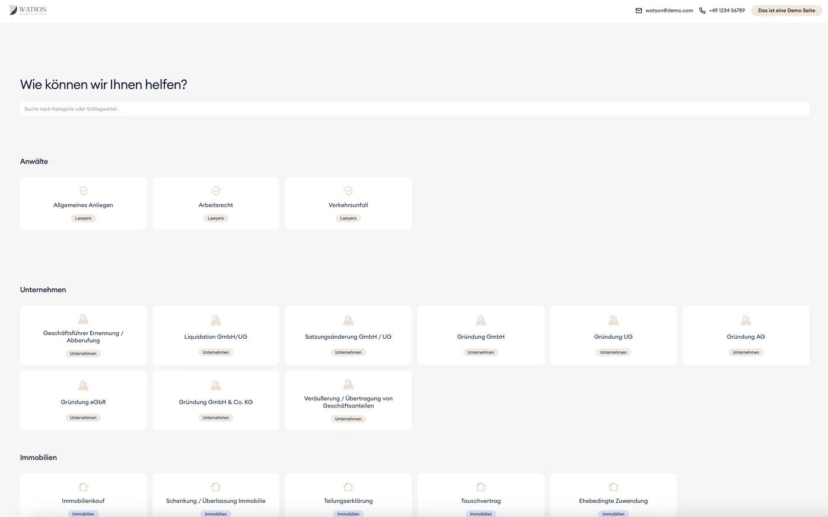Click the 'Tauschvertrag' card title
828x517 pixels.
click(x=481, y=501)
